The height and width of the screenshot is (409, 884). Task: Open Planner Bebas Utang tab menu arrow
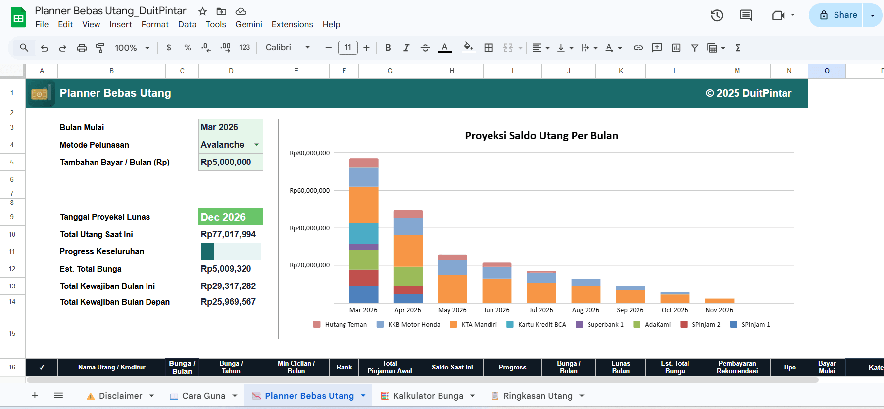(363, 396)
